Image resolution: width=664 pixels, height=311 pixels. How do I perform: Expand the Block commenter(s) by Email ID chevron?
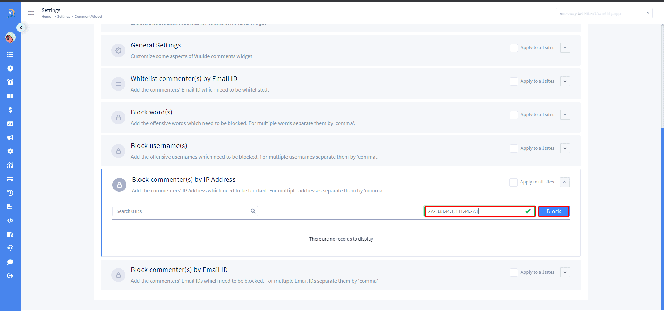point(565,272)
